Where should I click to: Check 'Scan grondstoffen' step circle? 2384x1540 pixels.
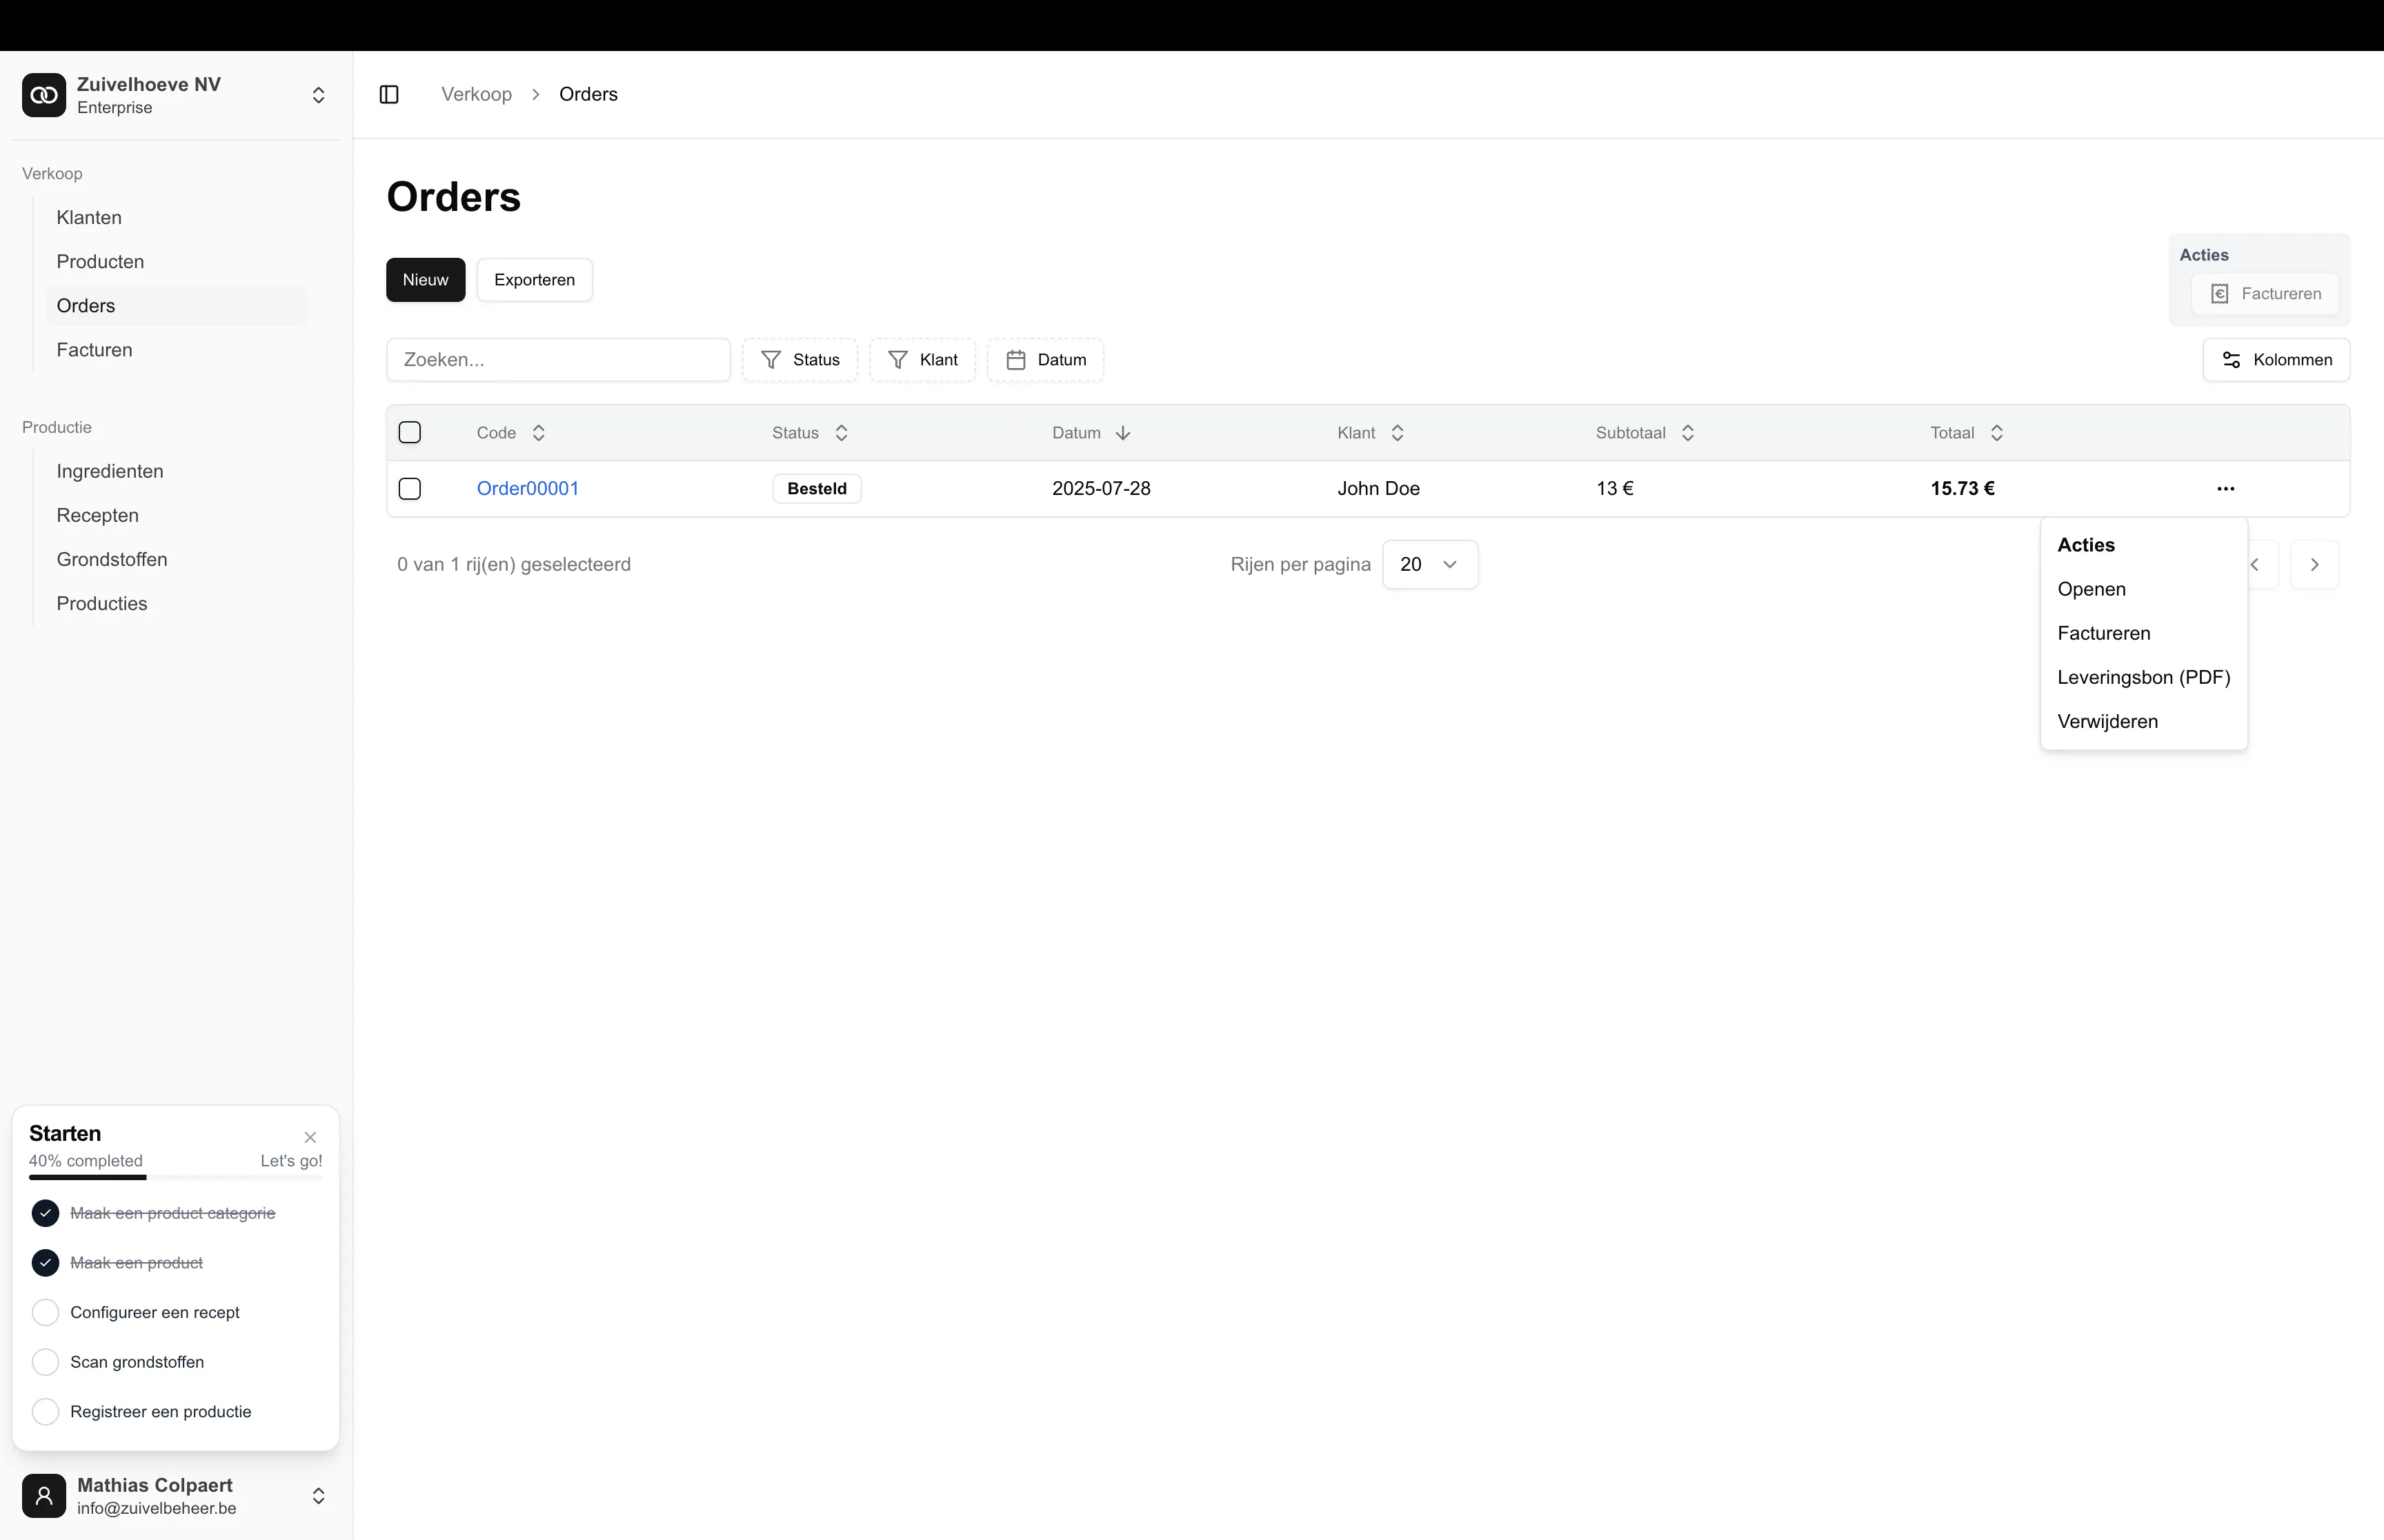tap(45, 1362)
